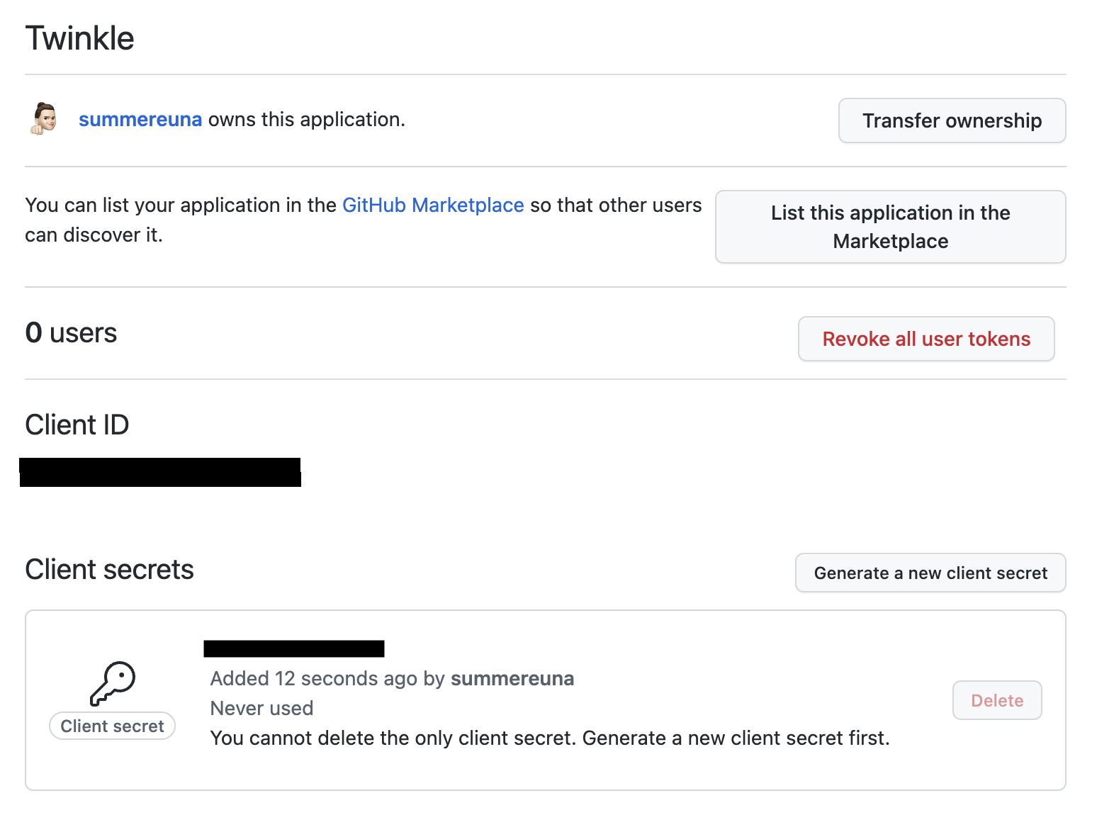This screenshot has height=832, width=1114.
Task: Click the disabled Delete button
Action: [996, 700]
